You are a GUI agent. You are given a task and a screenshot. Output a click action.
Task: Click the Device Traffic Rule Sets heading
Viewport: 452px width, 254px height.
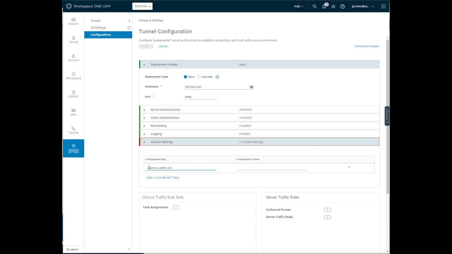click(163, 197)
